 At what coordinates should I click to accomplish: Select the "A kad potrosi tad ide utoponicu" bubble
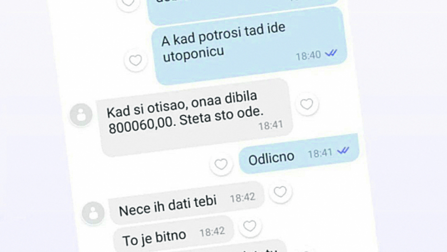[249, 46]
